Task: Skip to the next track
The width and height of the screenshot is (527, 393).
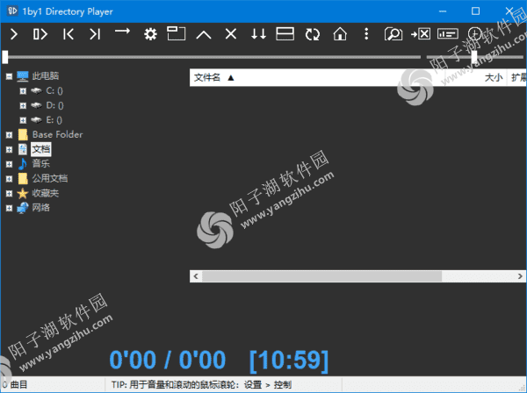Action: tap(95, 34)
